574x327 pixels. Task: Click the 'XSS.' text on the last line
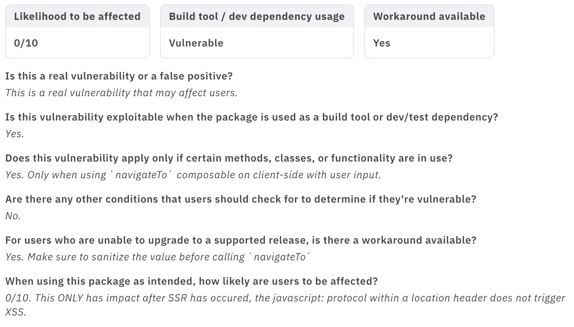pyautogui.click(x=16, y=312)
